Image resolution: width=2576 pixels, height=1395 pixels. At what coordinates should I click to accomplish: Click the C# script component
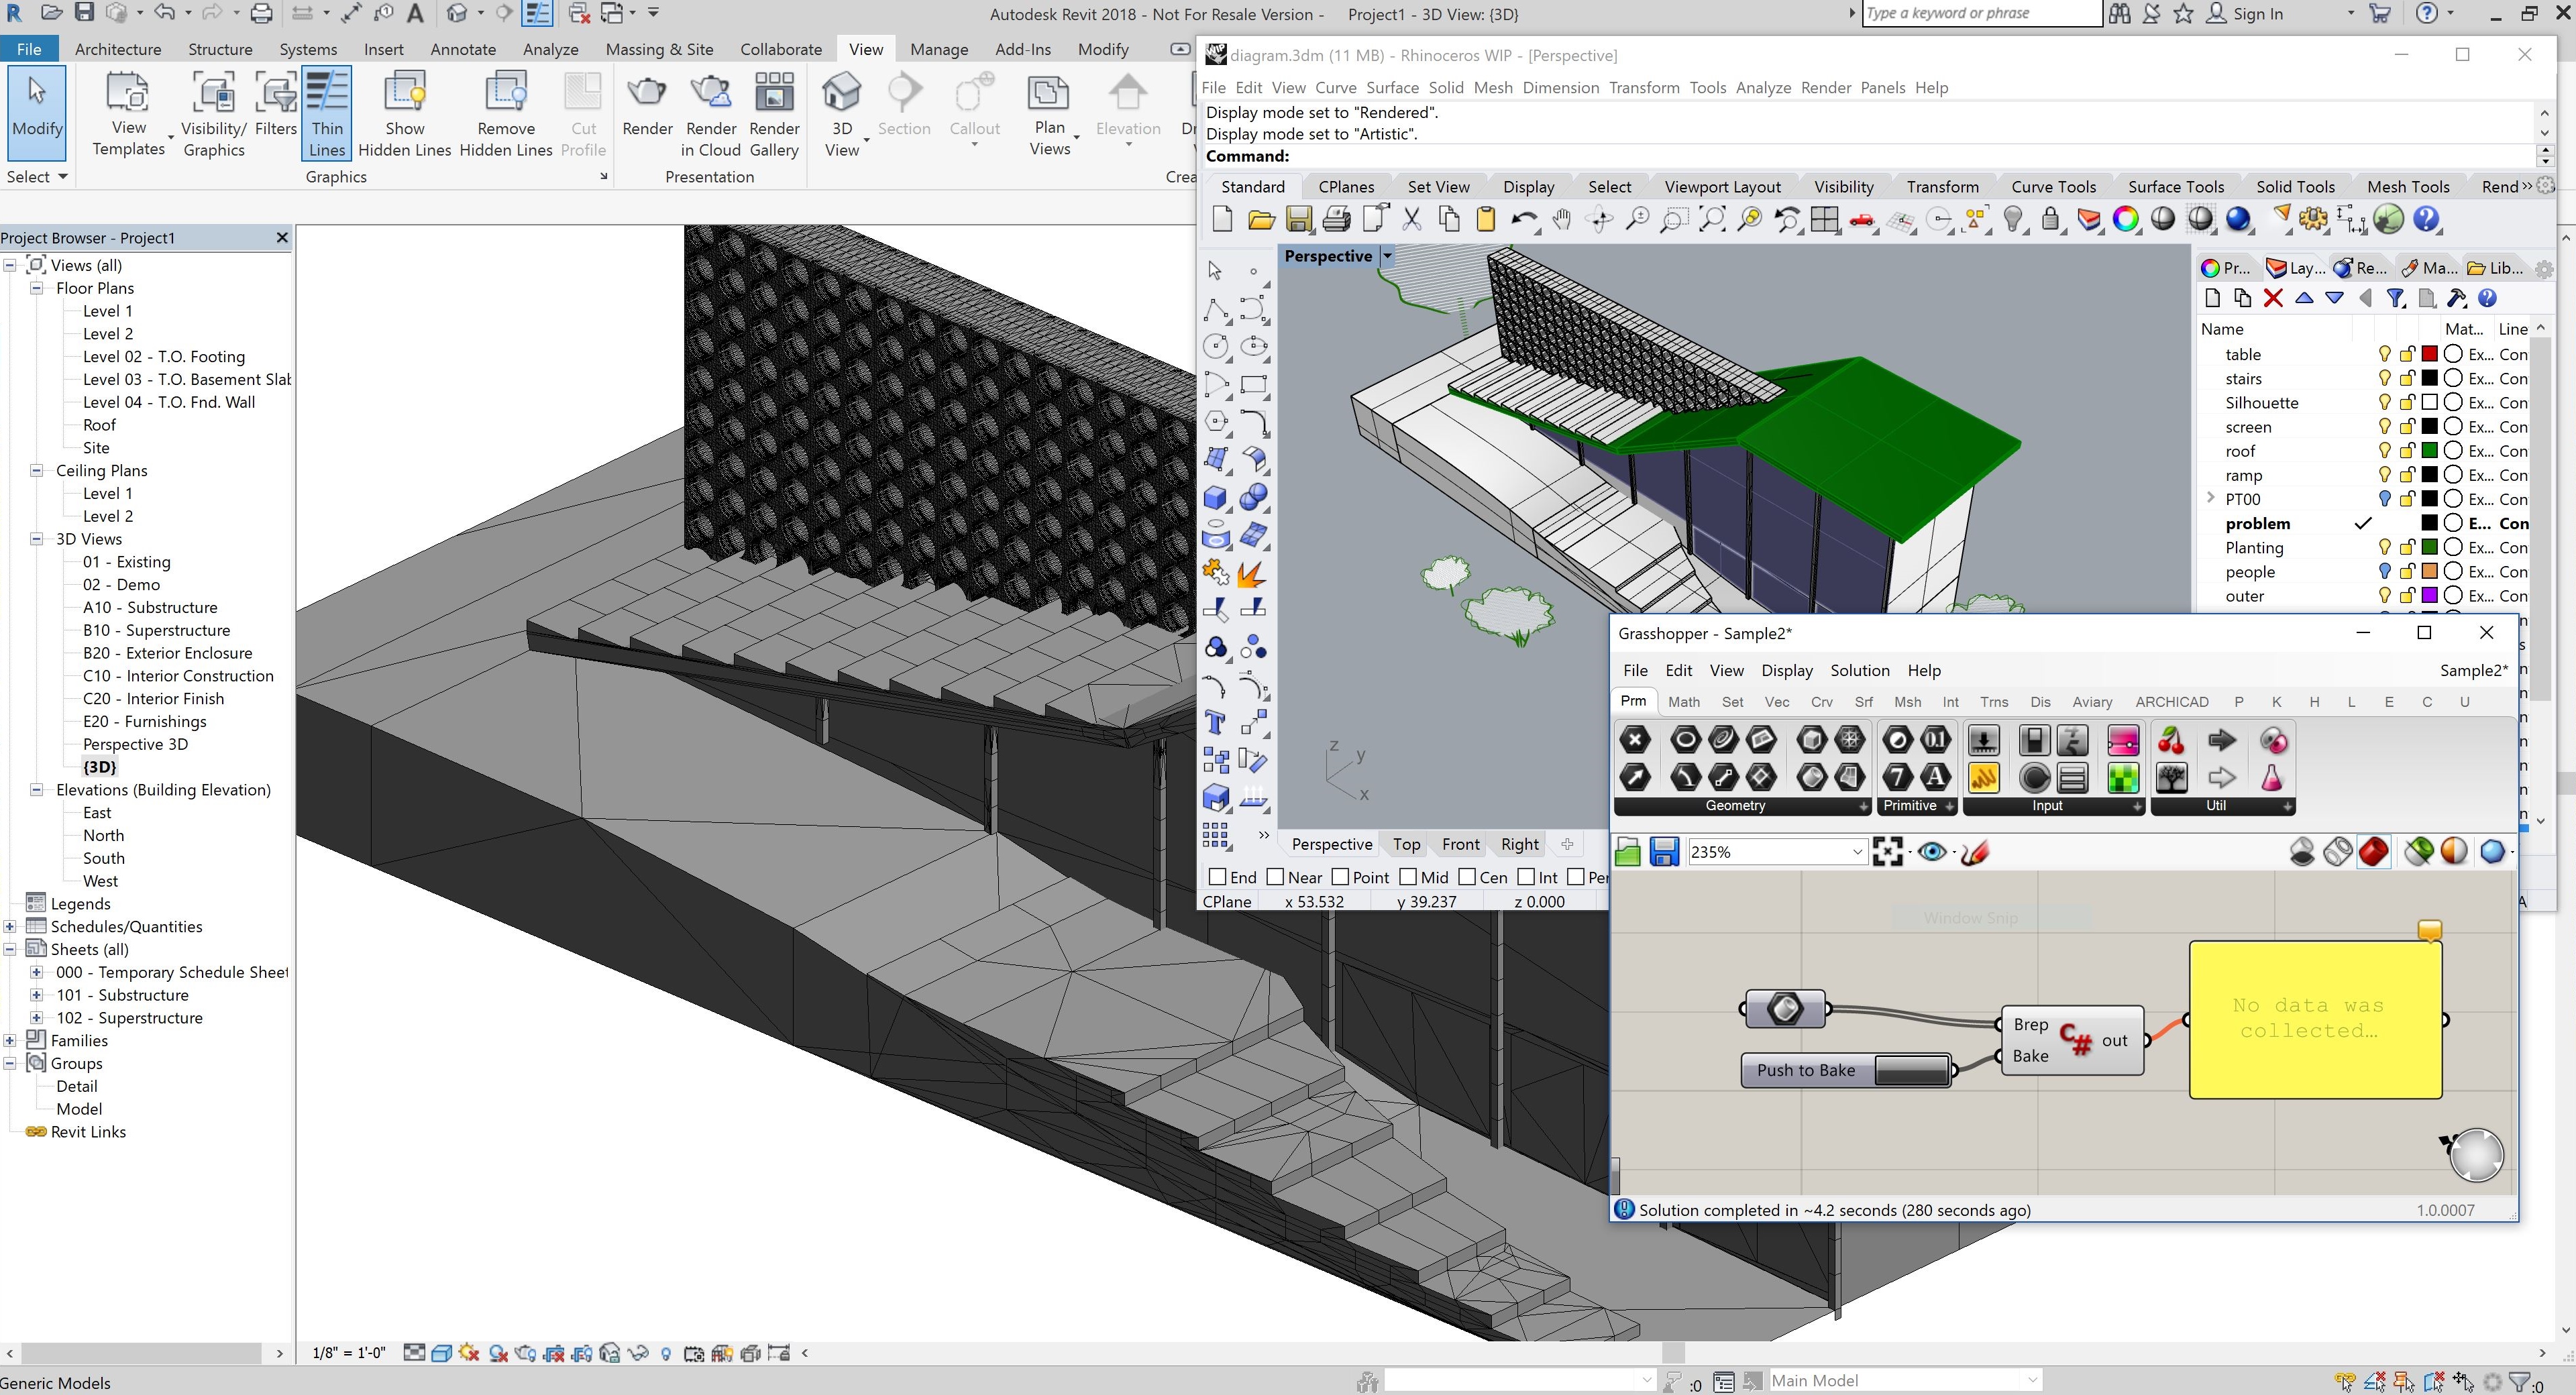[2076, 1040]
